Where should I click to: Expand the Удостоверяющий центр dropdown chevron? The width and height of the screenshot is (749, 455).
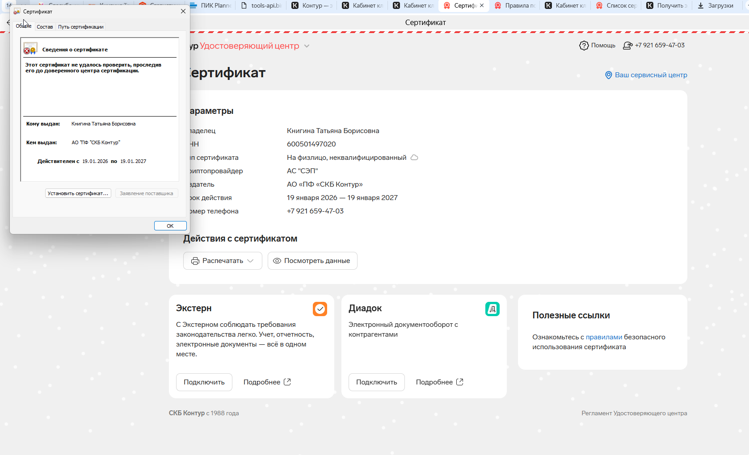[307, 46]
